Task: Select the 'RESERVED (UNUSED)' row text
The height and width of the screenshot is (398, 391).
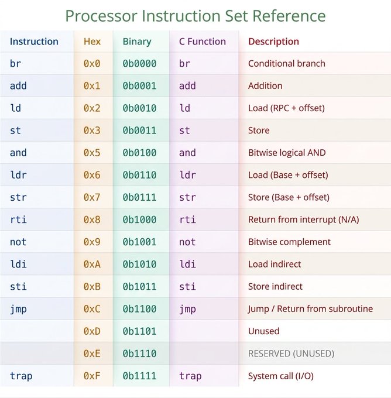Action: click(x=291, y=354)
